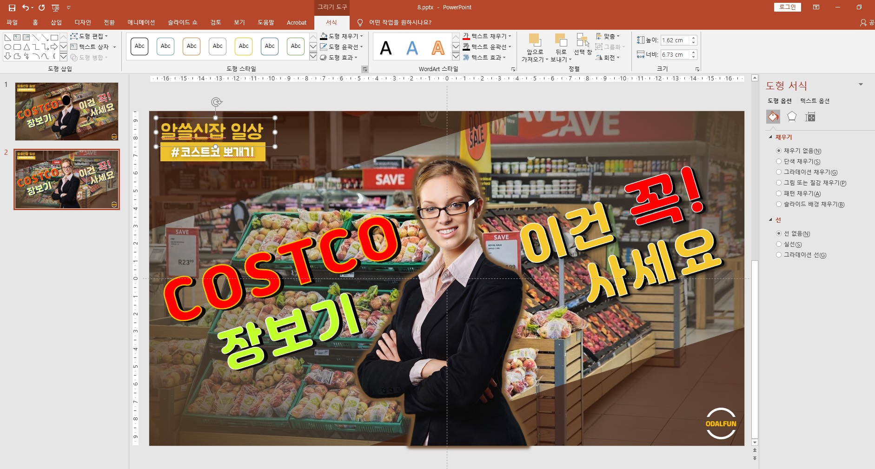Open the Shape Fill (도형 채우기) paint bucket

[324, 36]
